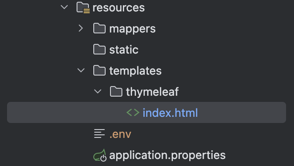Click the HTML file icon beside index.html
This screenshot has width=294, height=166.
(x=133, y=112)
